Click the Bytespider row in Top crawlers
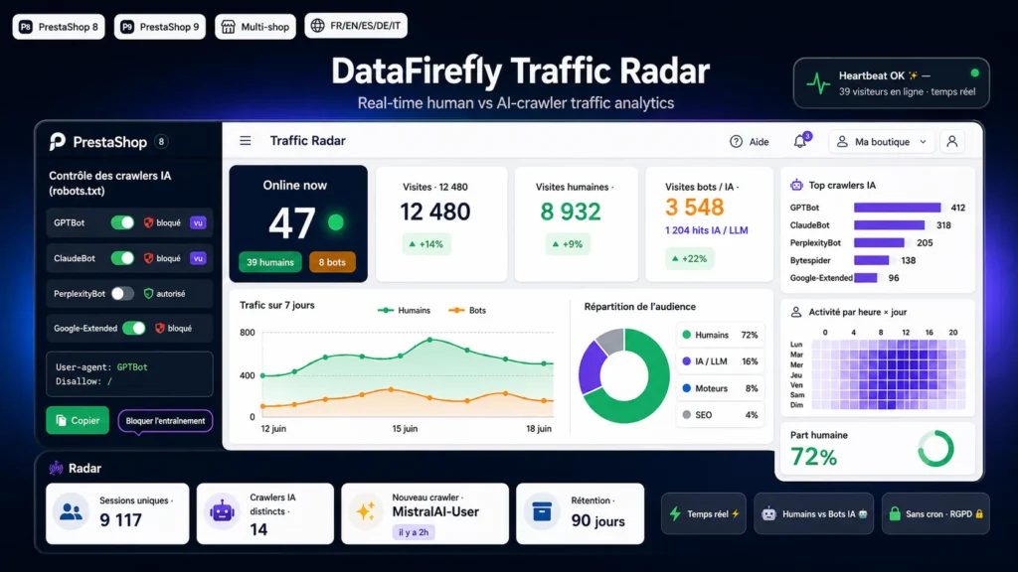Image resolution: width=1018 pixels, height=572 pixels. (x=852, y=260)
